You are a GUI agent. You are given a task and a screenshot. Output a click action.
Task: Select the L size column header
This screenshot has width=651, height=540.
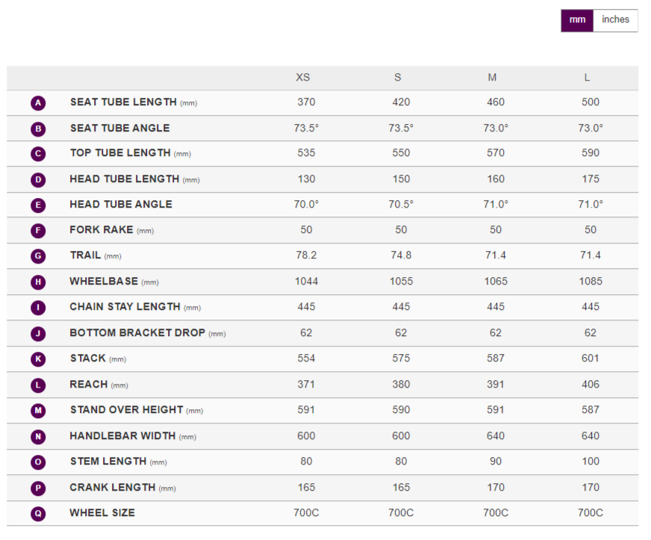(588, 78)
